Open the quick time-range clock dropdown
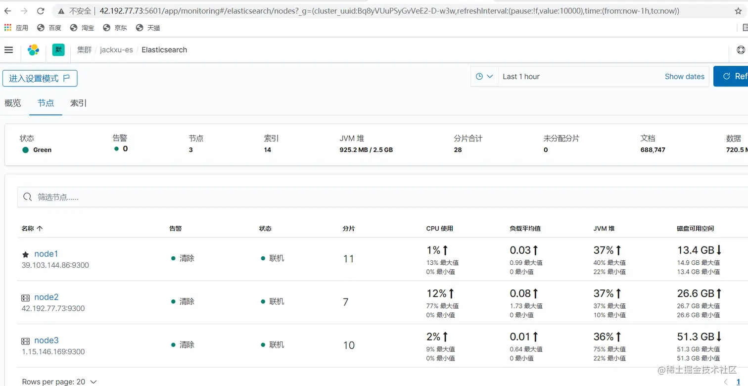This screenshot has width=748, height=386. pyautogui.click(x=484, y=76)
